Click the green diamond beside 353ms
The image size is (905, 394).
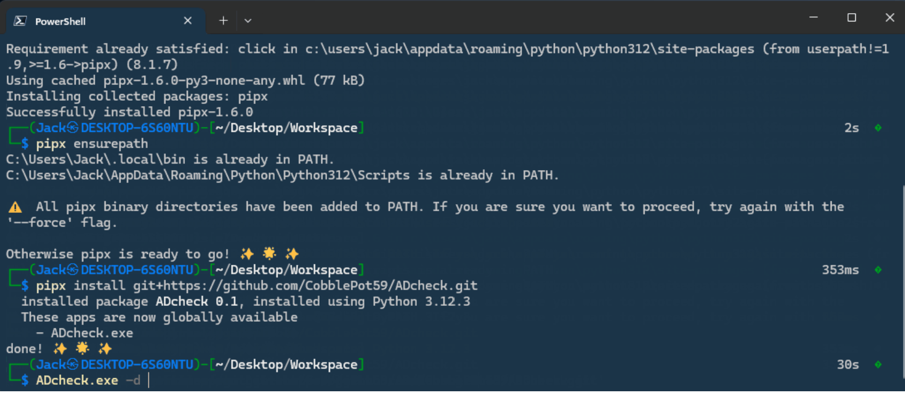(878, 270)
